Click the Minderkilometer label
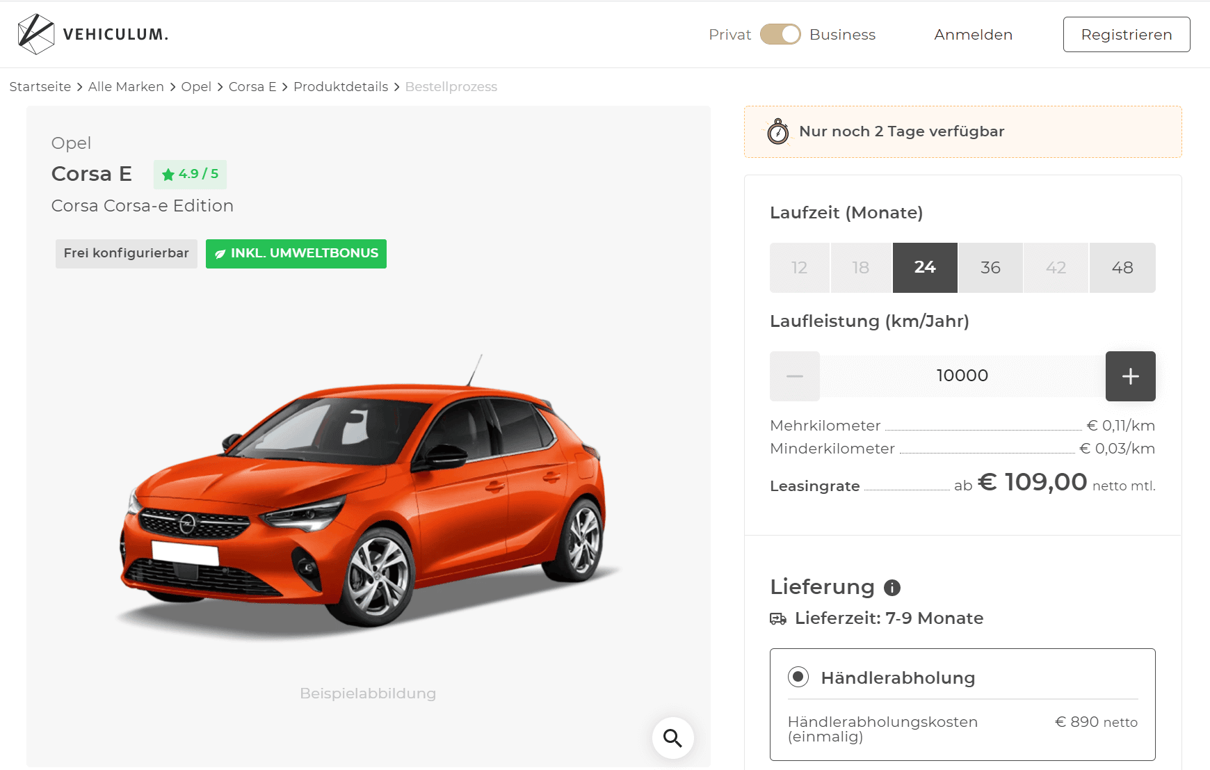1210x770 pixels. 832,449
